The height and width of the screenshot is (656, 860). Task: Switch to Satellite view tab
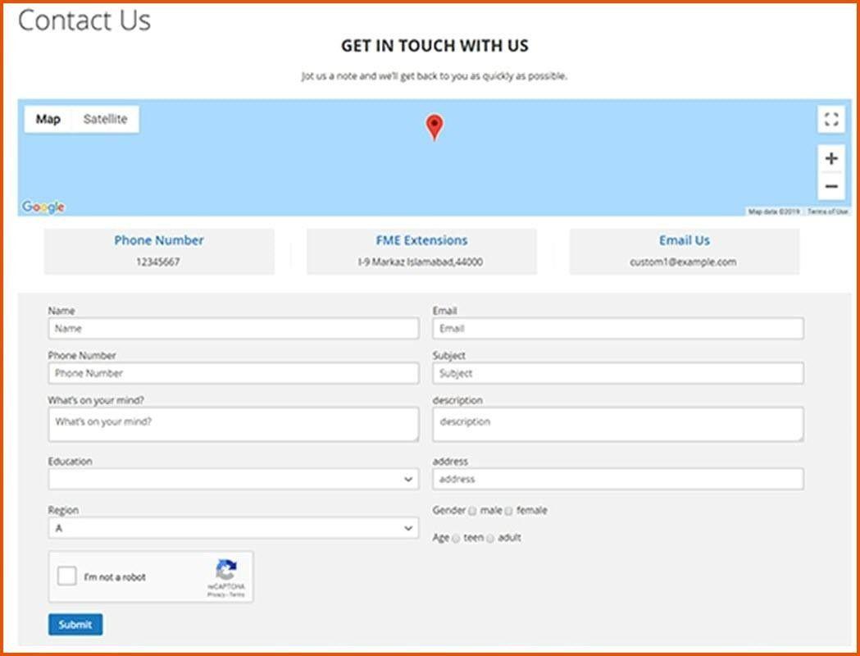pos(105,120)
